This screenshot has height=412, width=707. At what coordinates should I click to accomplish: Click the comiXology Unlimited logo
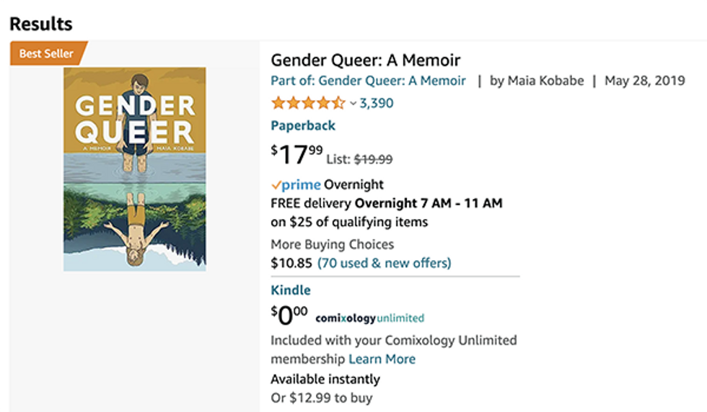tap(369, 318)
